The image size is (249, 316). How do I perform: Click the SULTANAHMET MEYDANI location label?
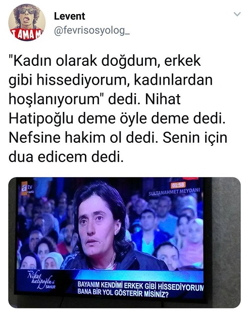(174, 191)
